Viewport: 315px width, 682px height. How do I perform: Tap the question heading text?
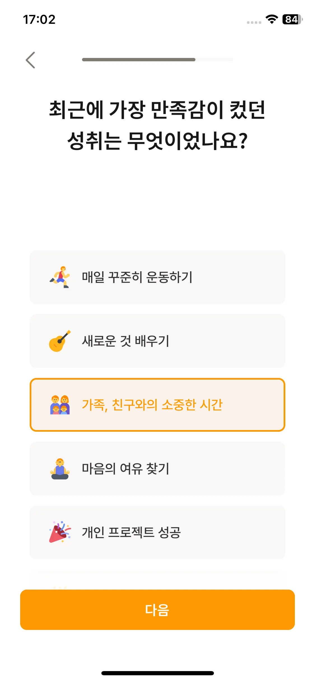157,125
